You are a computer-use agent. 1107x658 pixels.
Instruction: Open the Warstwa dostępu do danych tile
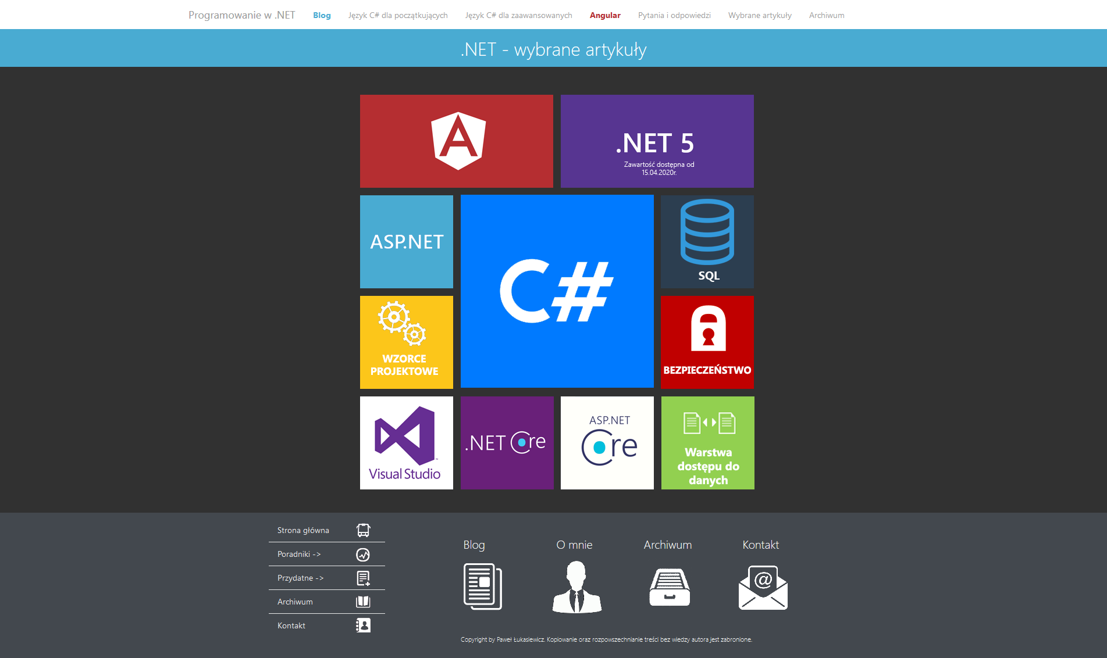pyautogui.click(x=708, y=443)
